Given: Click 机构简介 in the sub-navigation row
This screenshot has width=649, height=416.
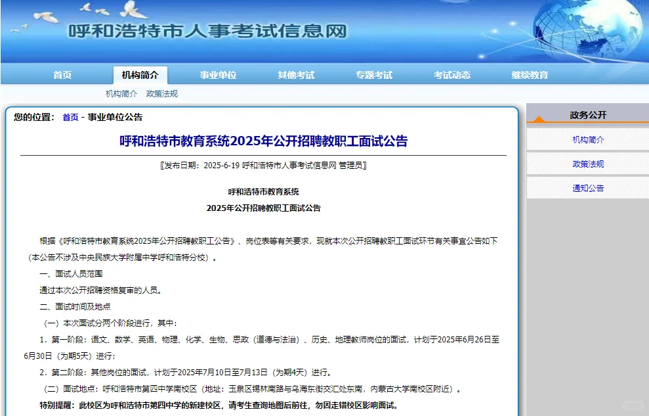Looking at the screenshot, I should (x=121, y=93).
